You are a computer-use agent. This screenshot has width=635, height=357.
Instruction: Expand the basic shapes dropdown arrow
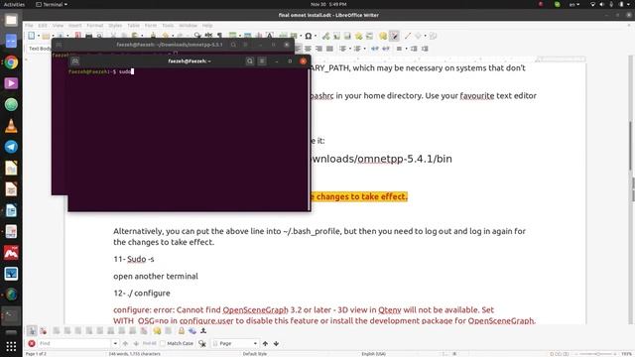pos(426,36)
